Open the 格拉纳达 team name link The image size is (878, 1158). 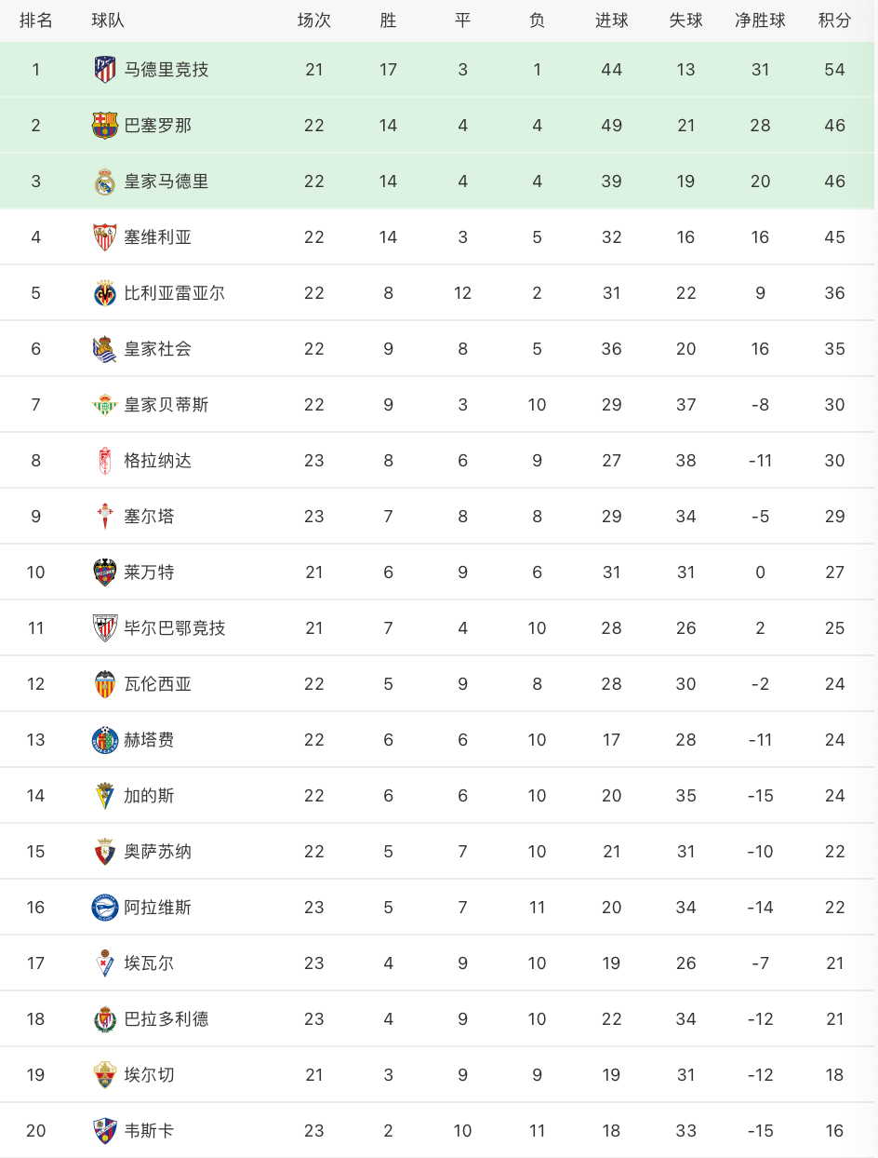158,461
